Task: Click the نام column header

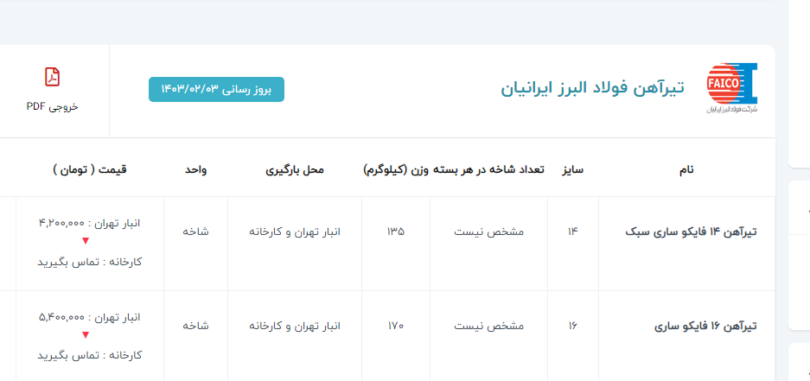Action: [x=686, y=169]
